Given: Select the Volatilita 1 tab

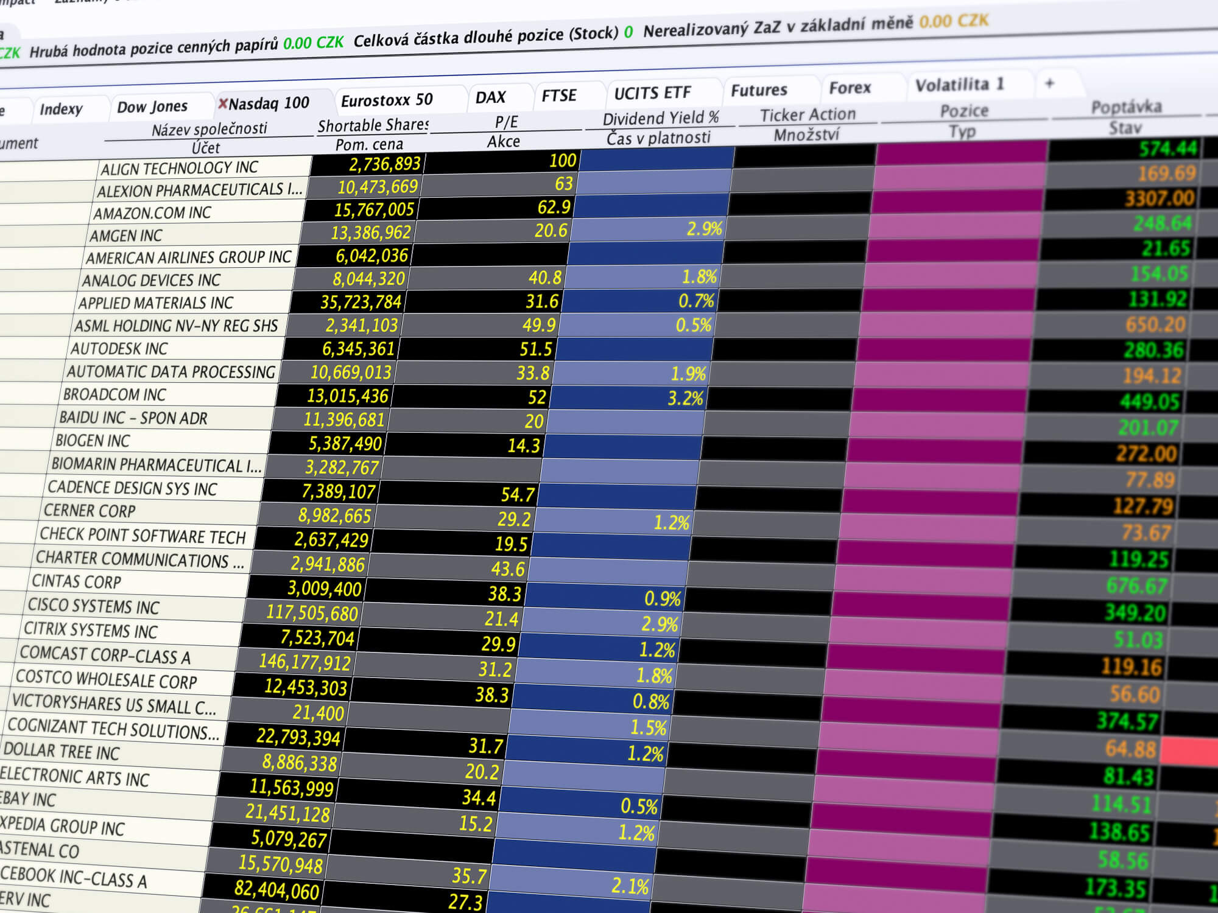Looking at the screenshot, I should click(x=959, y=85).
